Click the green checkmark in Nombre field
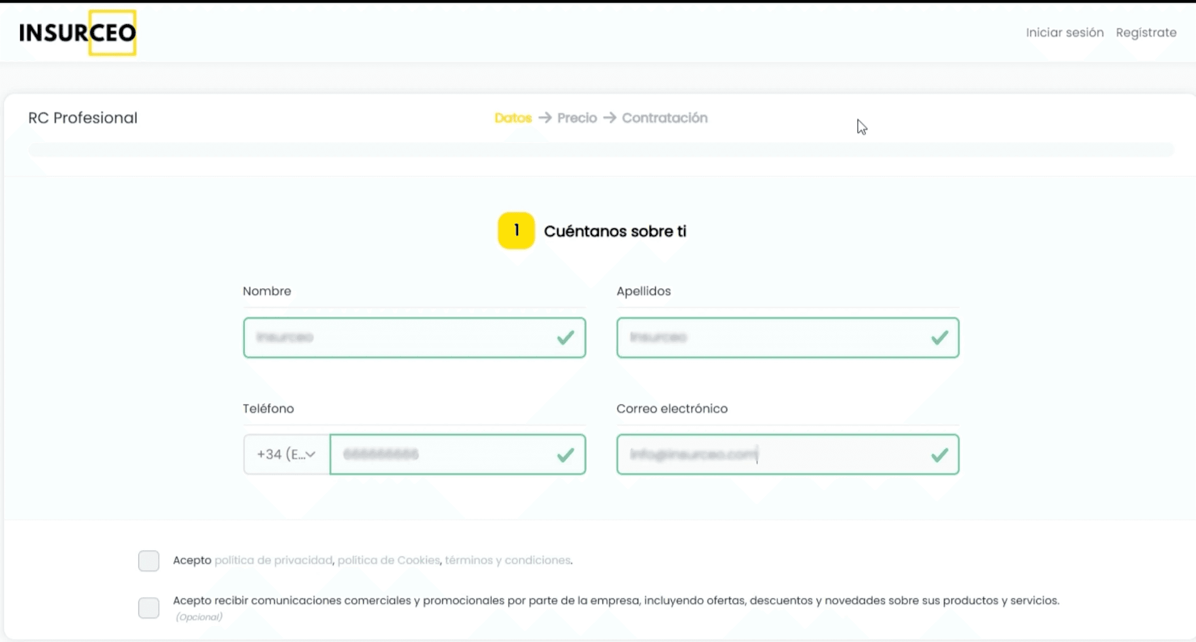 [x=565, y=338]
